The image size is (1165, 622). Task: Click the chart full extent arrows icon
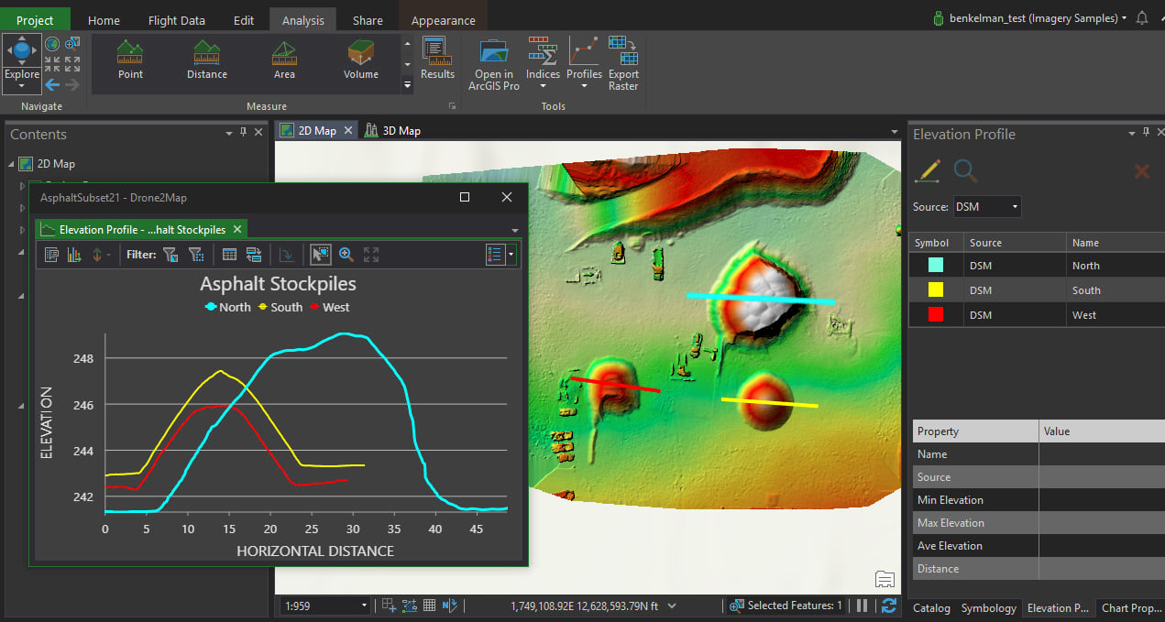point(371,255)
